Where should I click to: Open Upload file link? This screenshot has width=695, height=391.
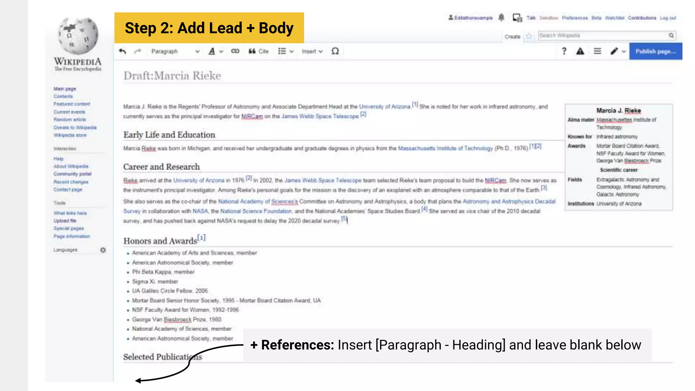[x=65, y=221]
